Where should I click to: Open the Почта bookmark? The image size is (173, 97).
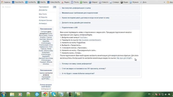click(75, 2)
